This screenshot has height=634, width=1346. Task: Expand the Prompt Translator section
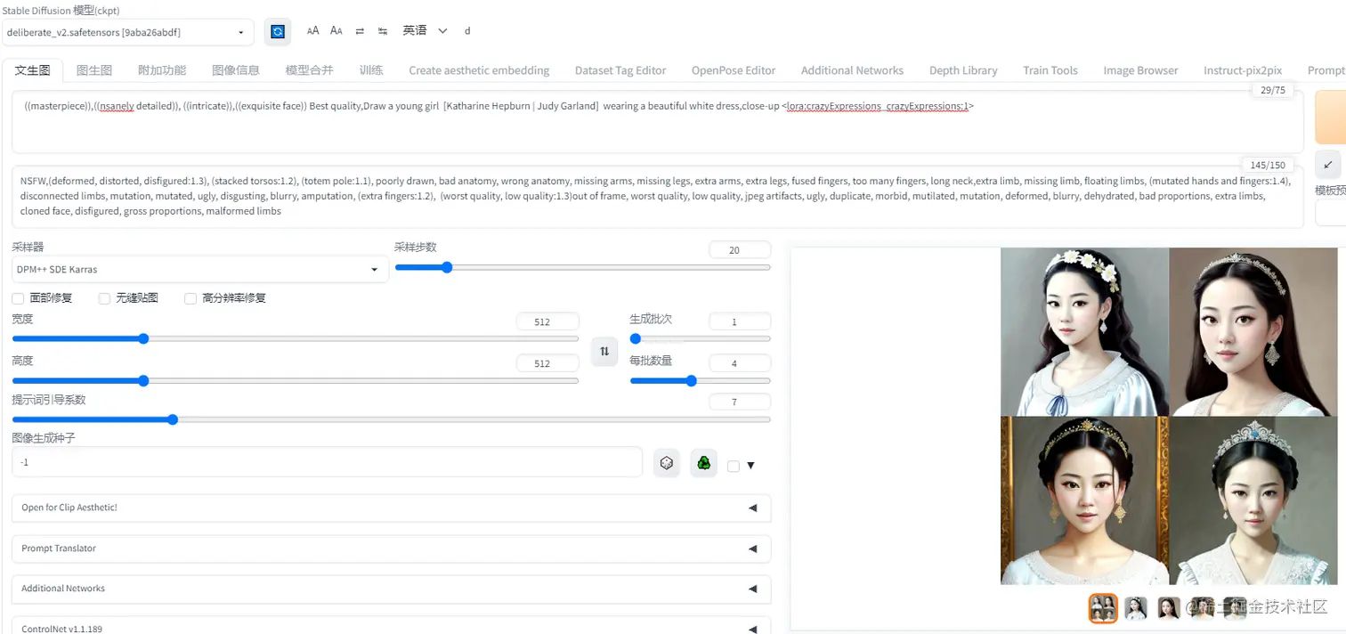click(x=391, y=549)
